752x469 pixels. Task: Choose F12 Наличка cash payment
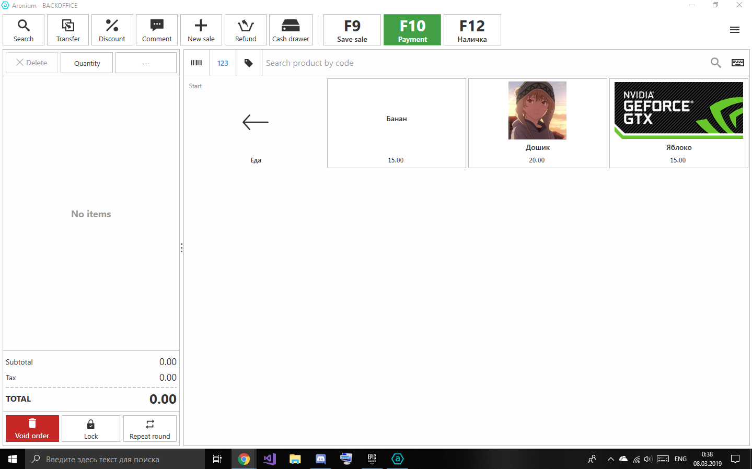472,30
